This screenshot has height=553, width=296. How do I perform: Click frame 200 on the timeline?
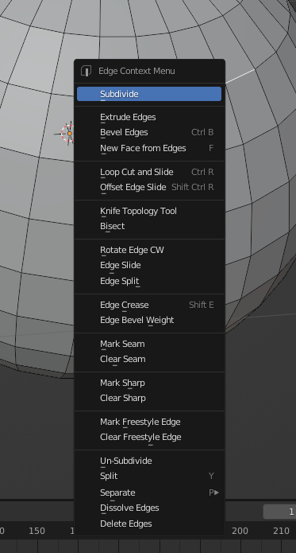click(240, 531)
